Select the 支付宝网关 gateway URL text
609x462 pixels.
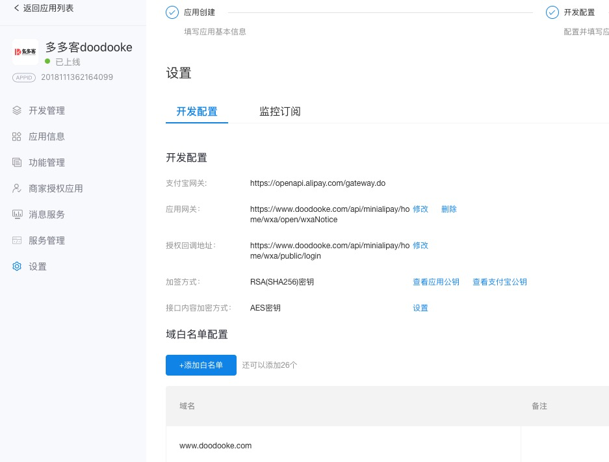[318, 183]
